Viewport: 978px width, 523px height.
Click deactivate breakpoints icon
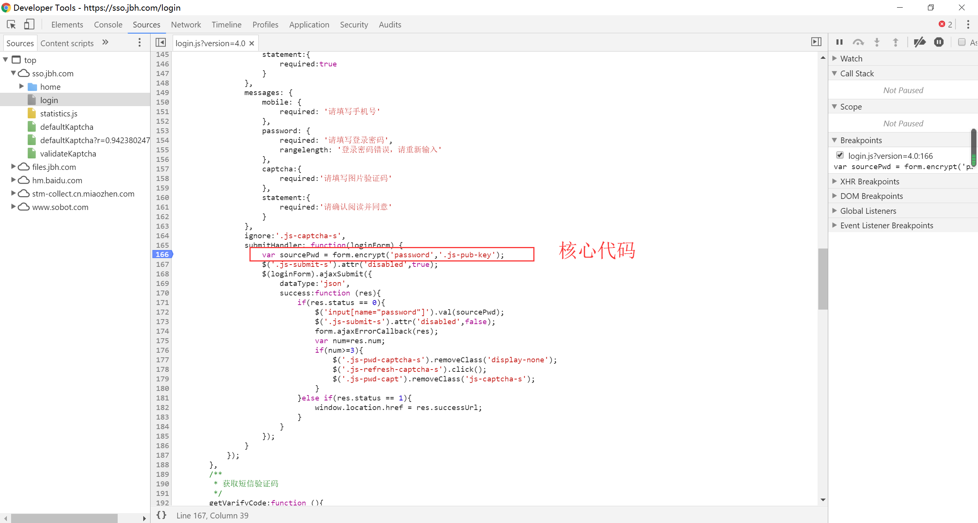(x=920, y=42)
